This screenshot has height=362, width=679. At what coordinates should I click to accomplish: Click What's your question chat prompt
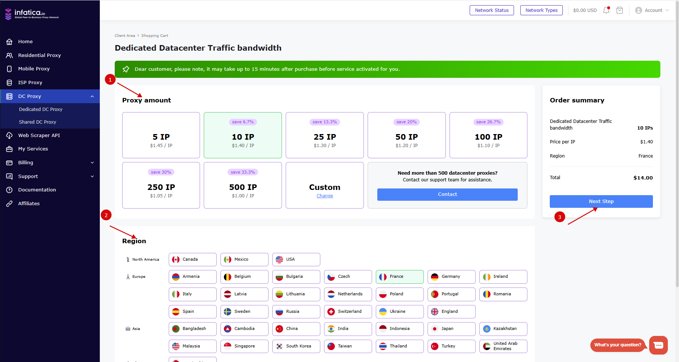[x=618, y=345]
